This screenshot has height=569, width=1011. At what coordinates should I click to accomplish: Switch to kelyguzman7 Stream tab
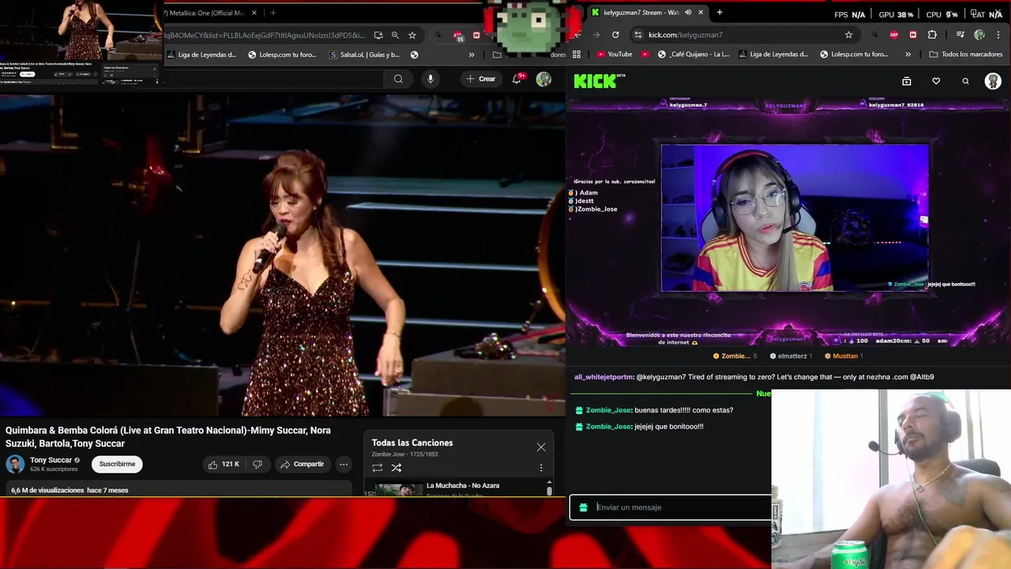click(x=640, y=13)
